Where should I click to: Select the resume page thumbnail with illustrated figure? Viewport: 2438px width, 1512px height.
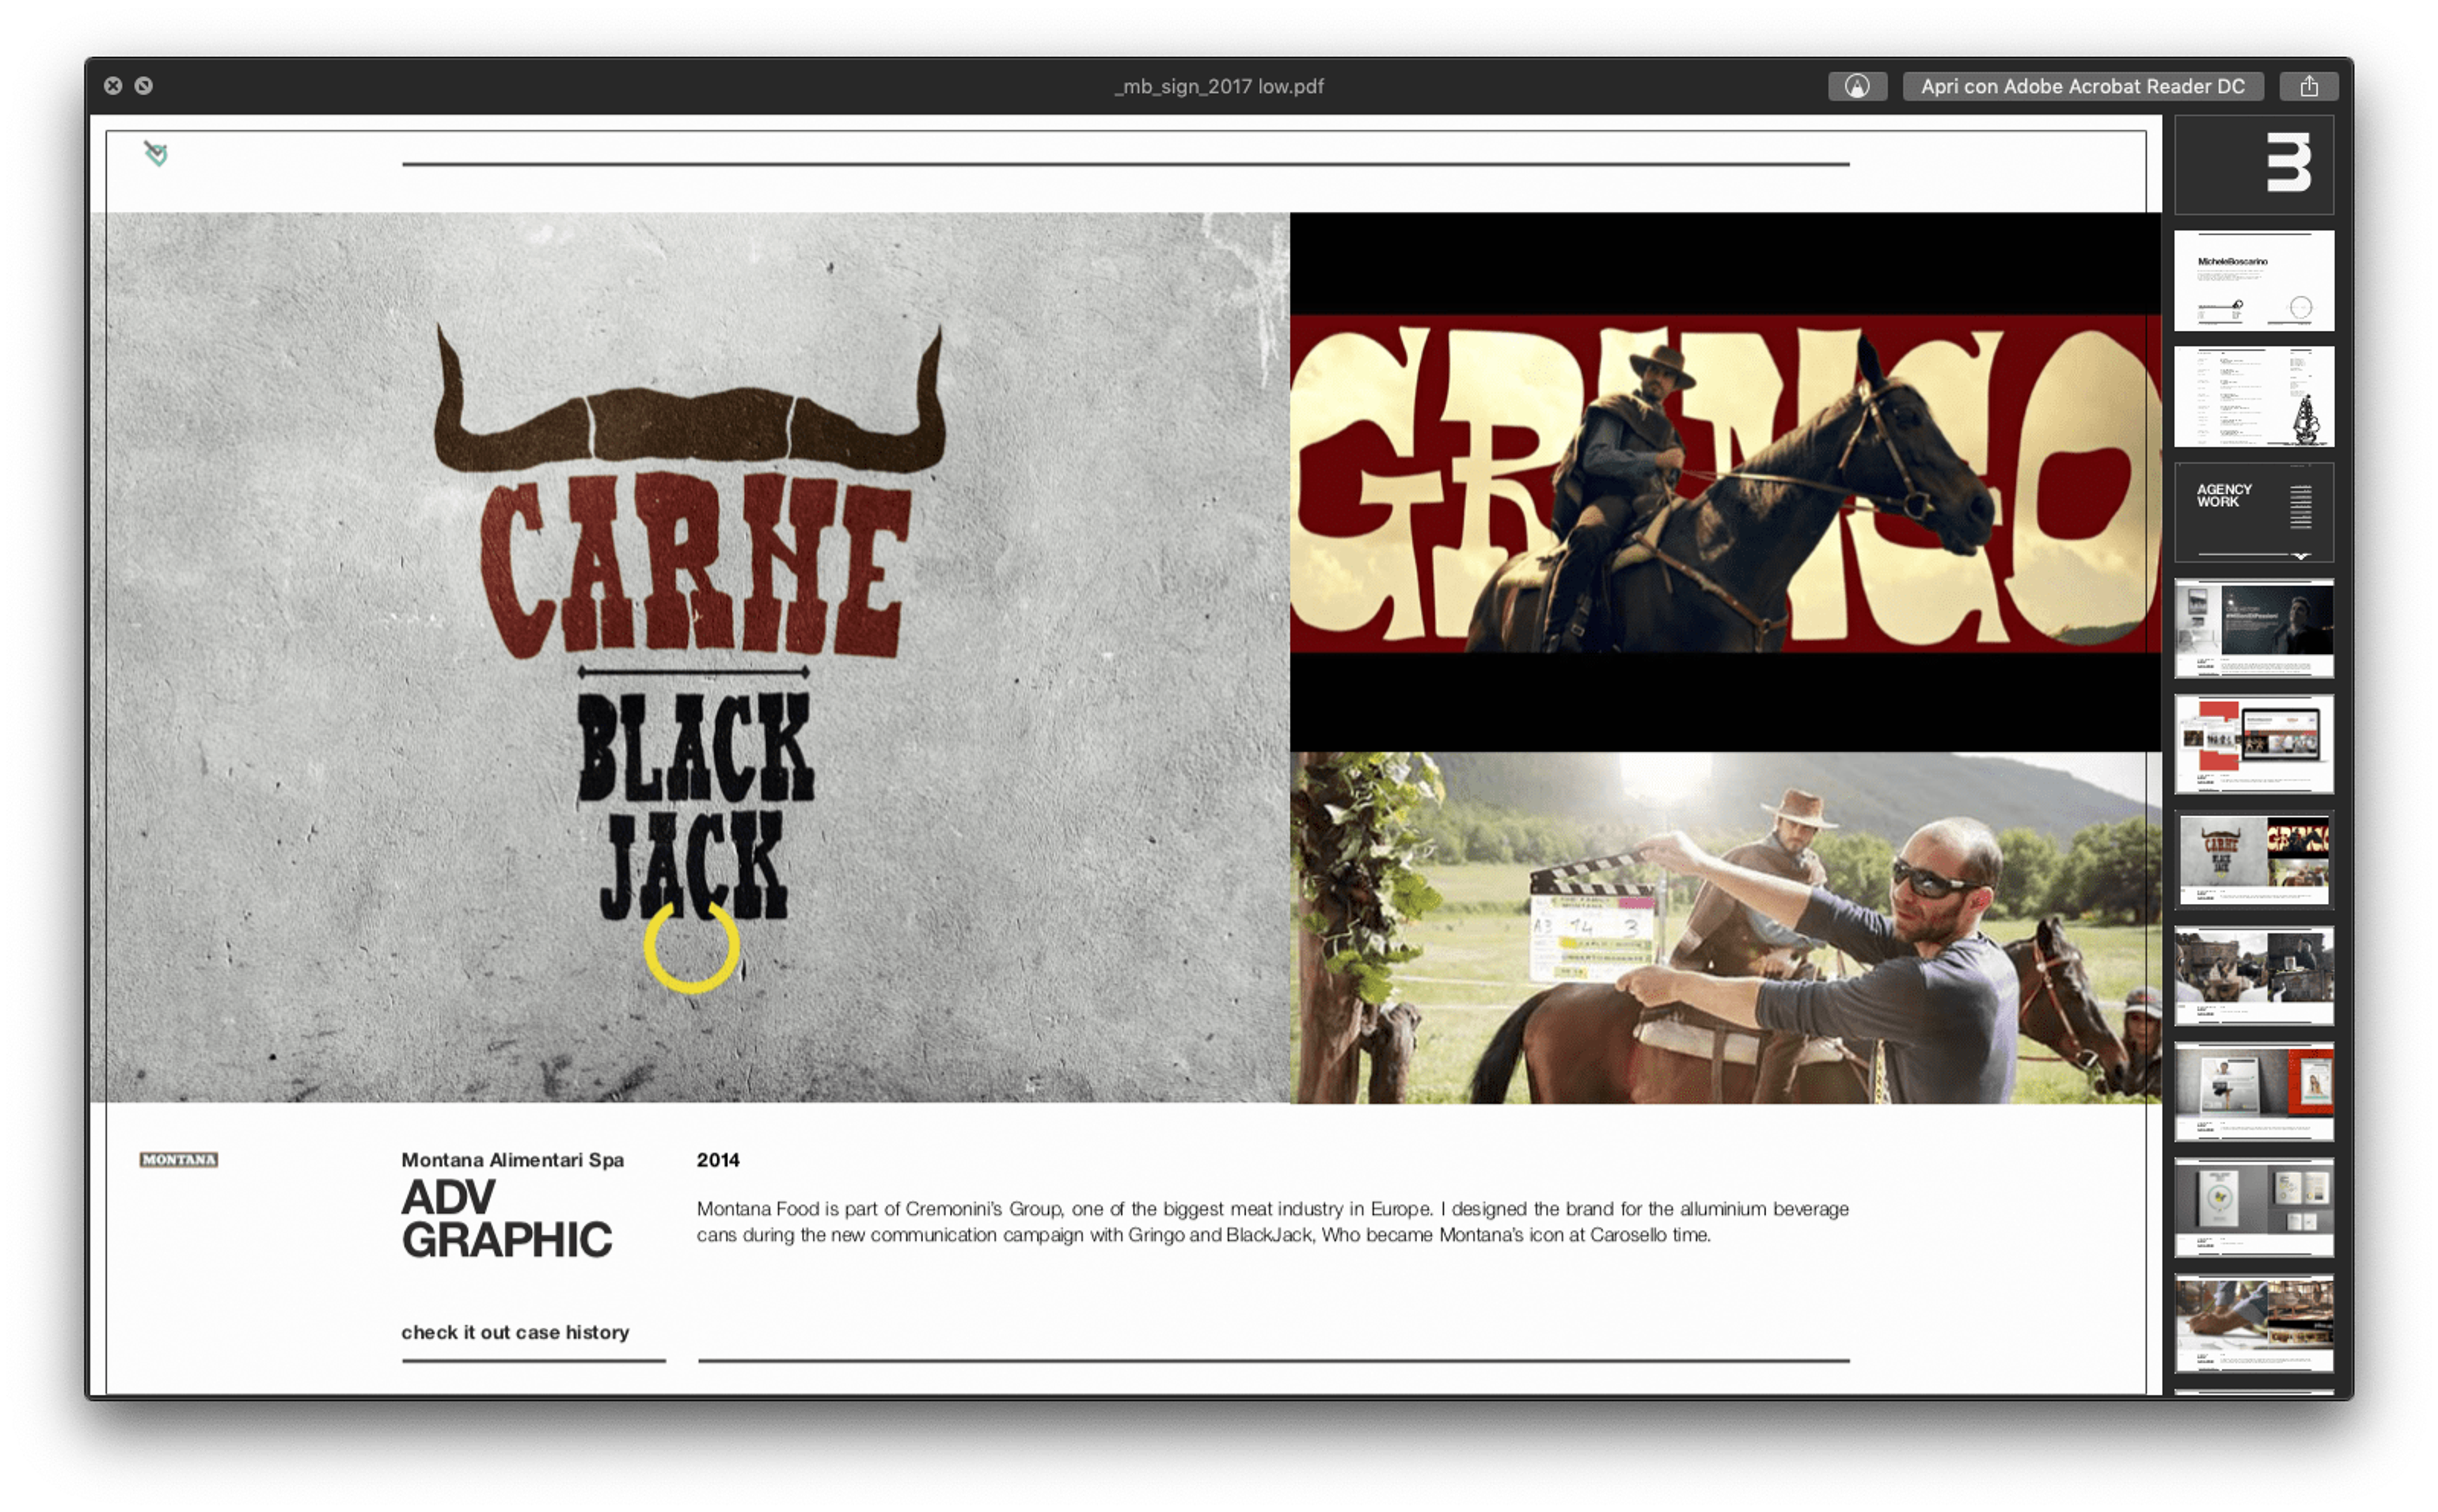(2254, 397)
